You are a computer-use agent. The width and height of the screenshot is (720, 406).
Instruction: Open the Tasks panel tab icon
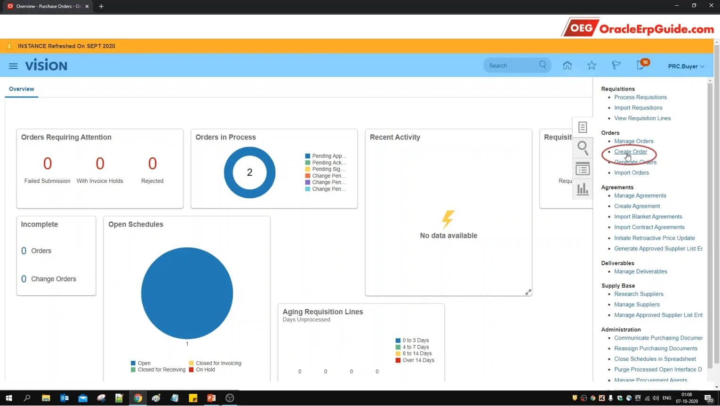coord(583,127)
